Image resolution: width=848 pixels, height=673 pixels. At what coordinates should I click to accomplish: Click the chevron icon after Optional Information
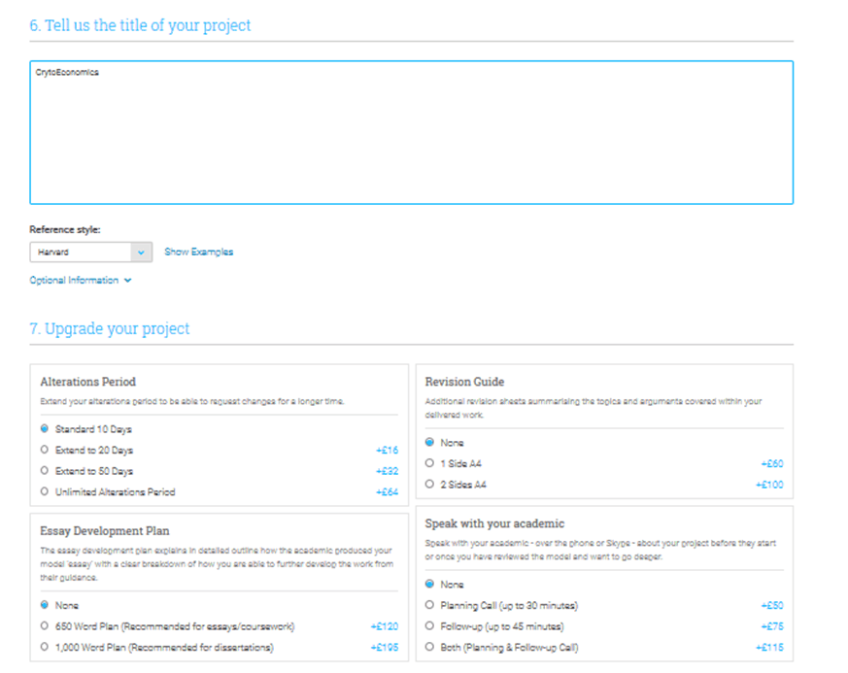click(128, 281)
